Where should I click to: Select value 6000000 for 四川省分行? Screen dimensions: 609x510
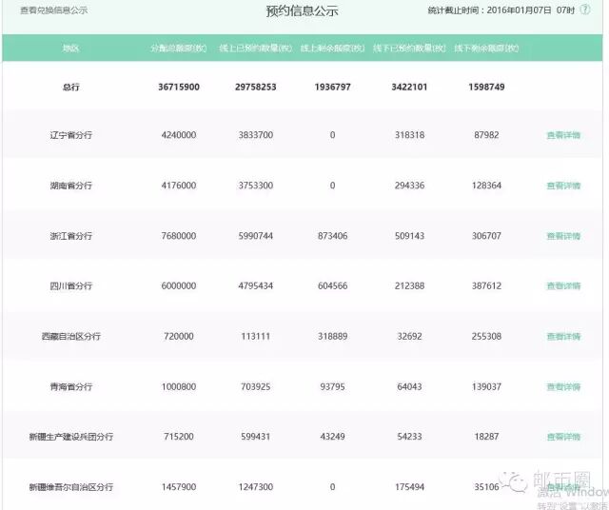pyautogui.click(x=179, y=285)
